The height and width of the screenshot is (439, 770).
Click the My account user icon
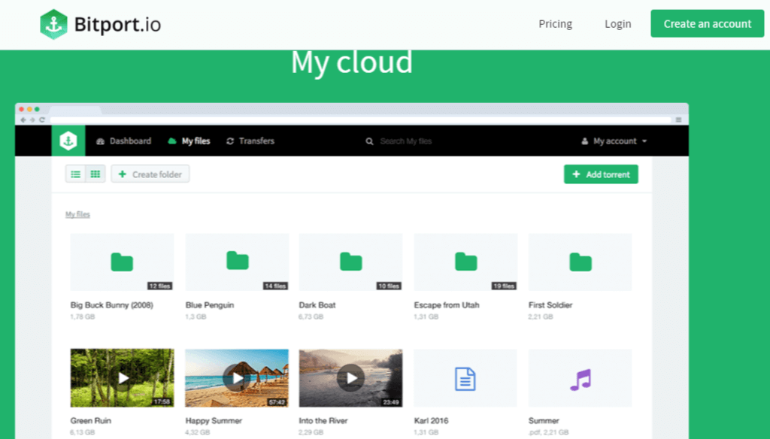(584, 141)
